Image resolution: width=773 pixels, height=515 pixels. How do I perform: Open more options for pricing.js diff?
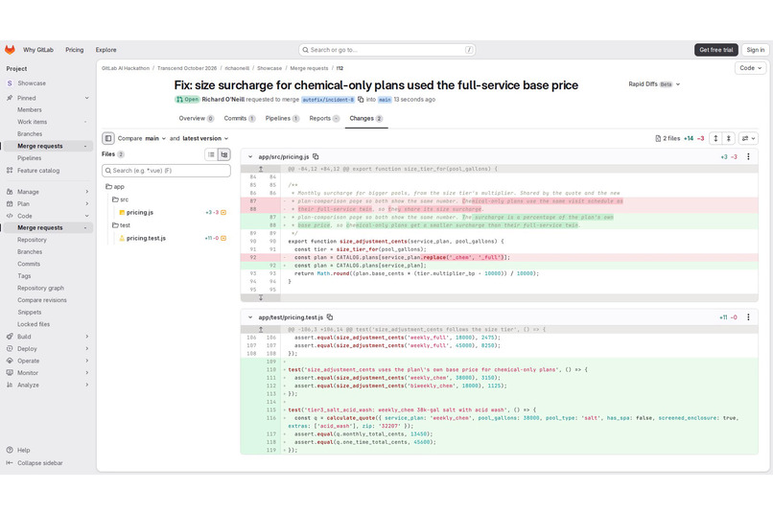[x=748, y=156]
